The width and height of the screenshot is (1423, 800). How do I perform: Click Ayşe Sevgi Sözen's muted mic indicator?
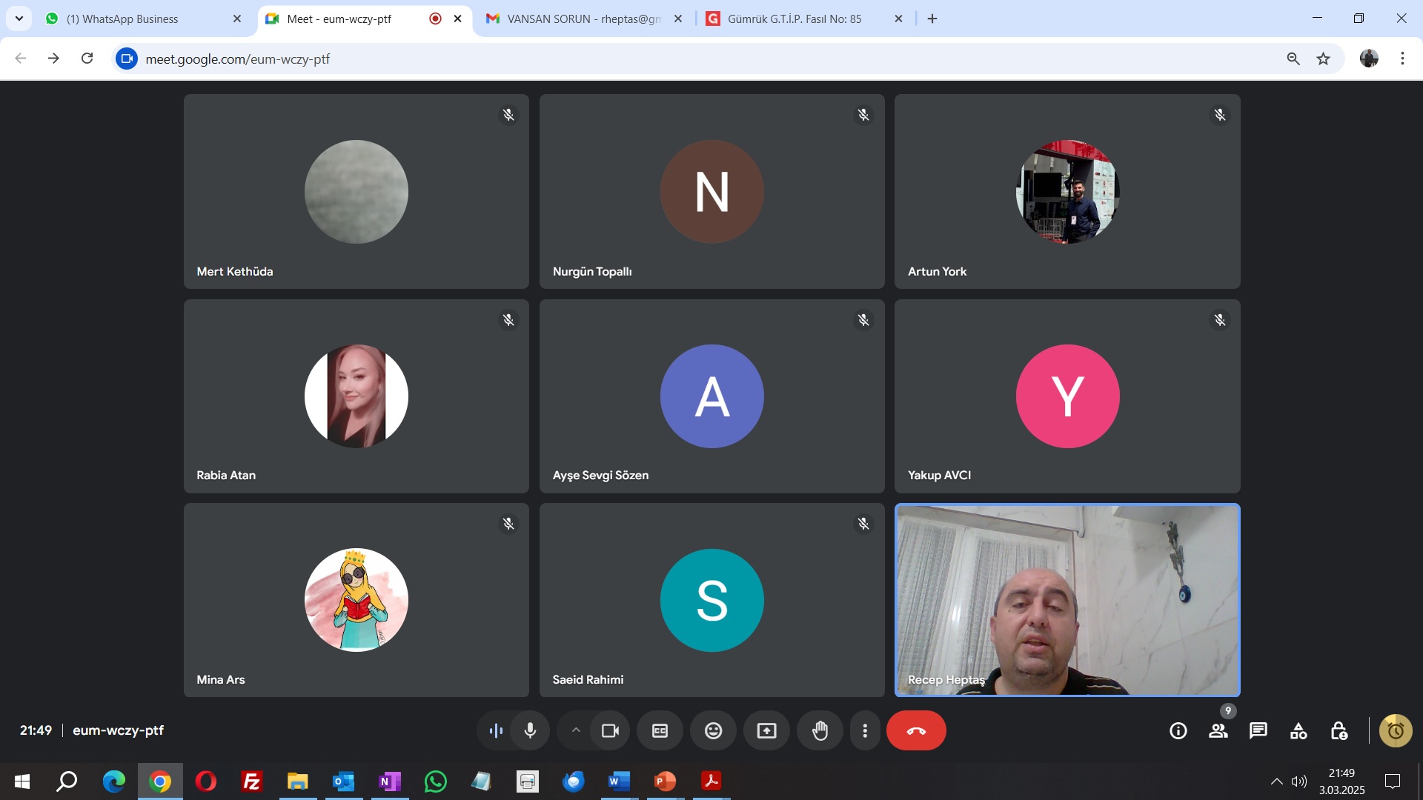click(x=863, y=320)
